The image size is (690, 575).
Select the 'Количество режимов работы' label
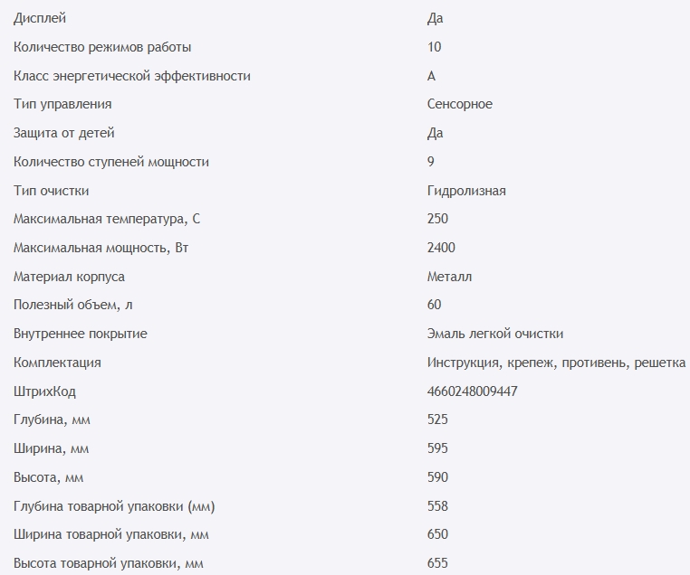click(x=102, y=47)
